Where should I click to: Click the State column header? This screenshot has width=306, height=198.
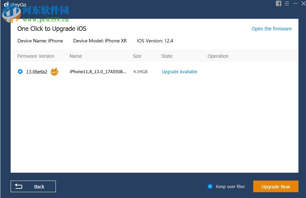tap(167, 56)
